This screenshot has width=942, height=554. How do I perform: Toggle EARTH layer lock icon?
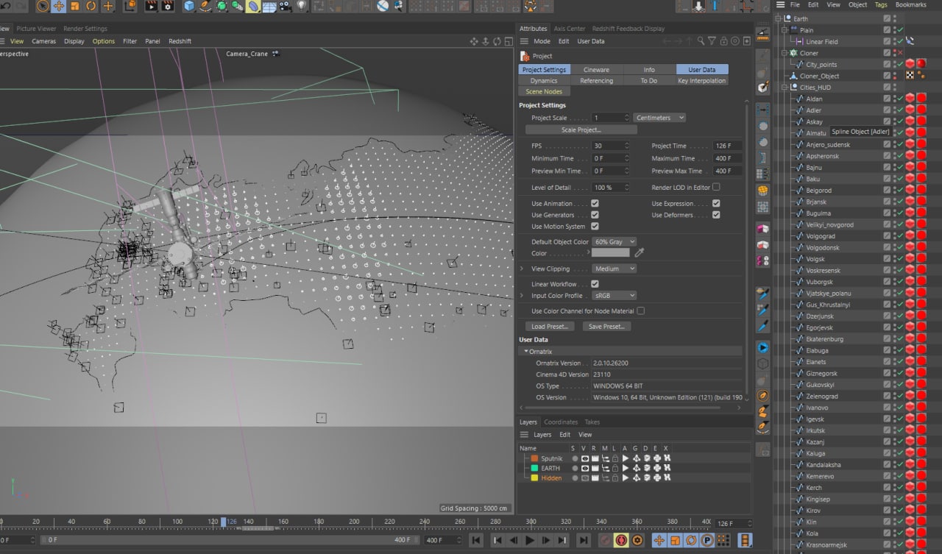[615, 468]
